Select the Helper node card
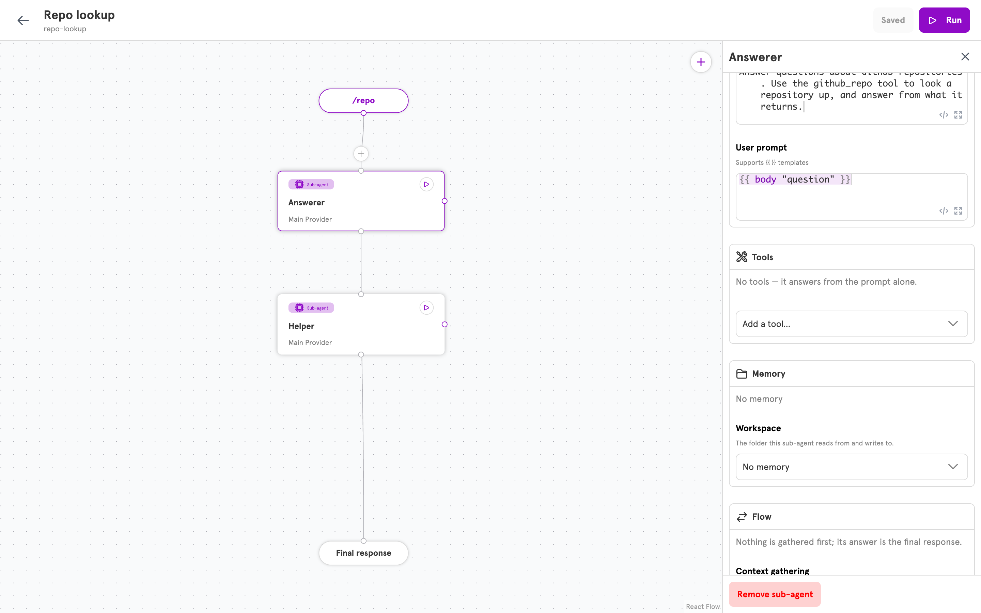This screenshot has width=981, height=613. tap(361, 324)
